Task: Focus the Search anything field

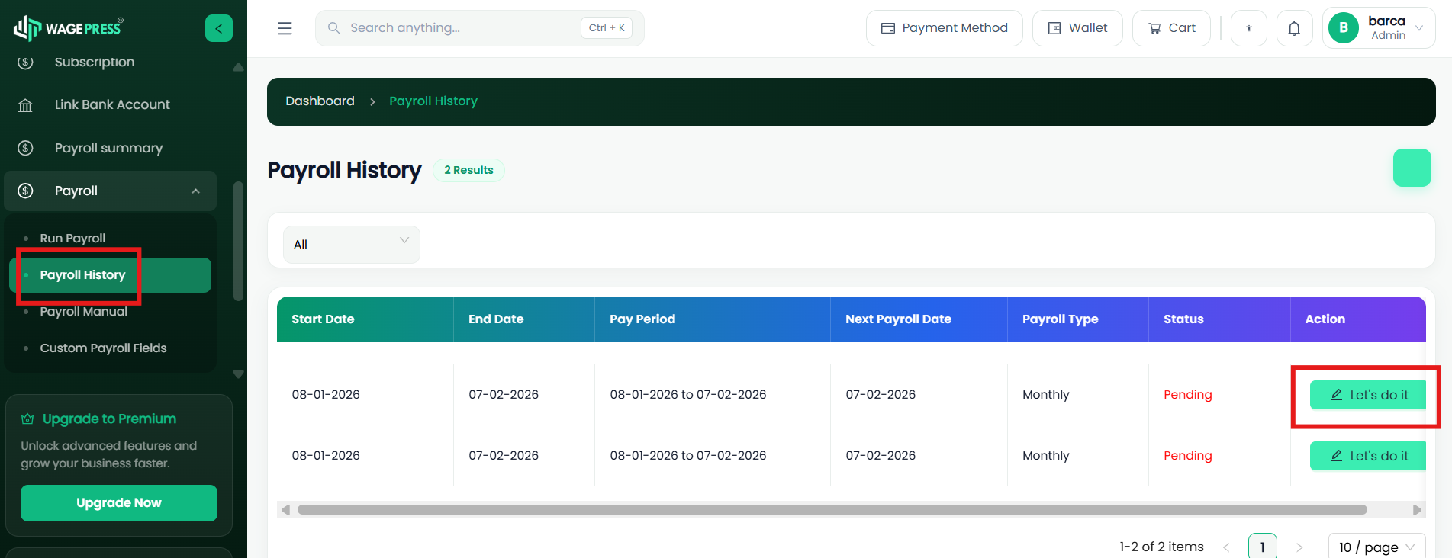Action: pyautogui.click(x=480, y=28)
